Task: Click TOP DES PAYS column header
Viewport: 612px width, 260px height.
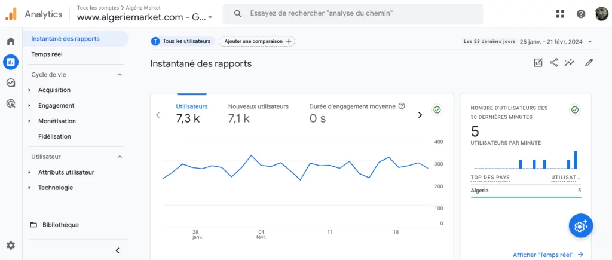Action: tap(490, 178)
